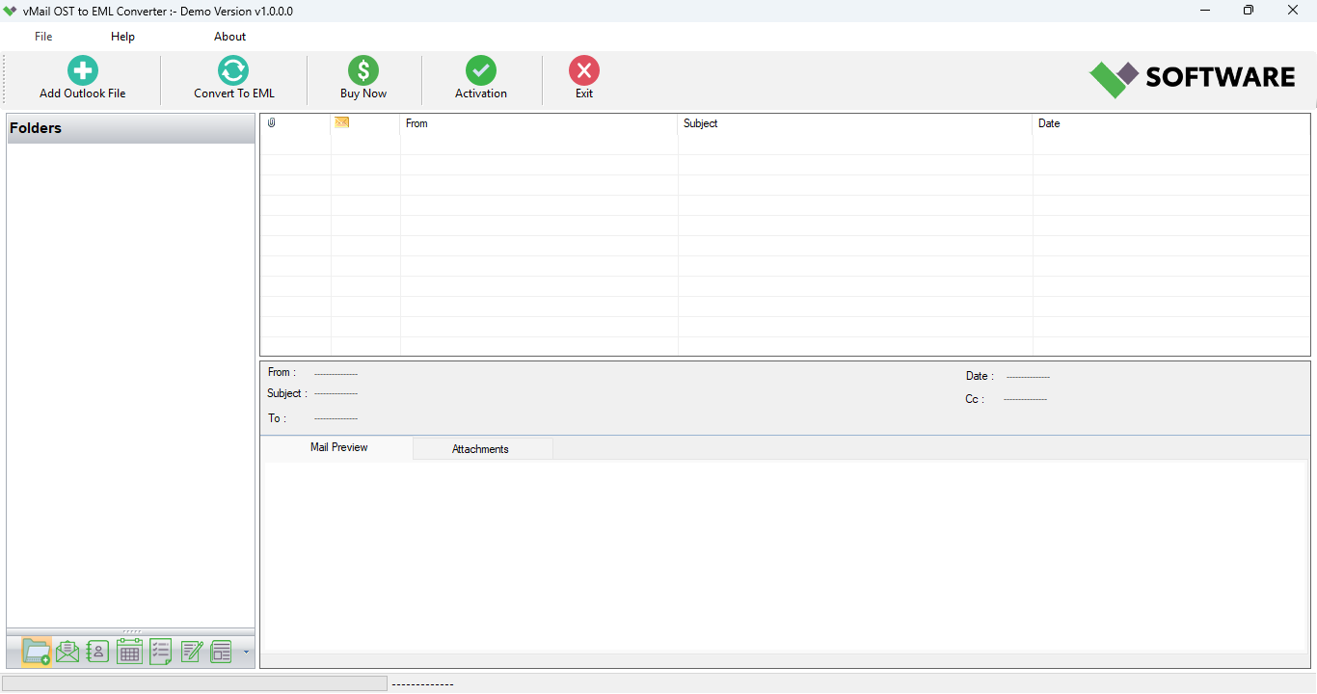Click the unread mail envelope column header
Image resolution: width=1317 pixels, height=694 pixels.
[x=341, y=122]
